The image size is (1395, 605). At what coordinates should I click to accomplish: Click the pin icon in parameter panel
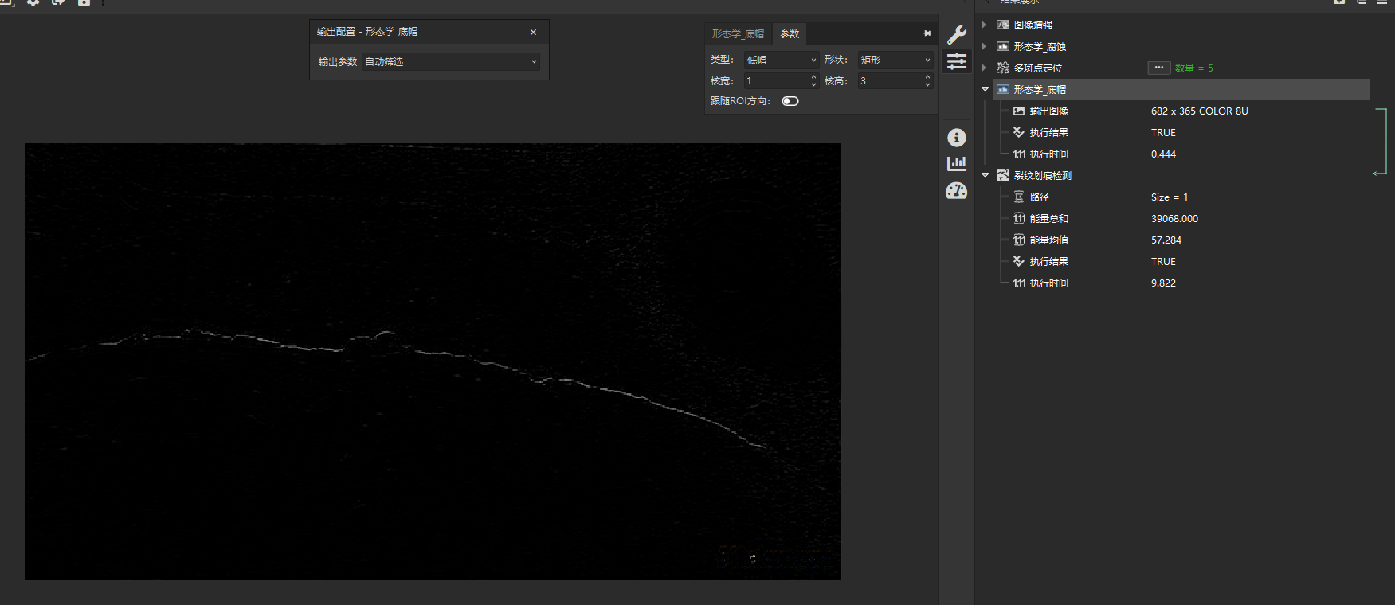[x=926, y=33]
